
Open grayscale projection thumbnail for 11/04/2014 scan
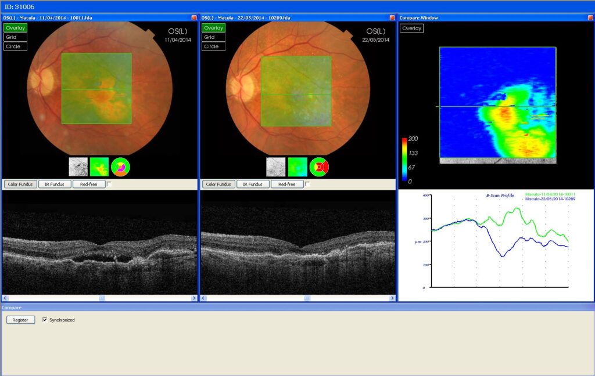click(78, 167)
